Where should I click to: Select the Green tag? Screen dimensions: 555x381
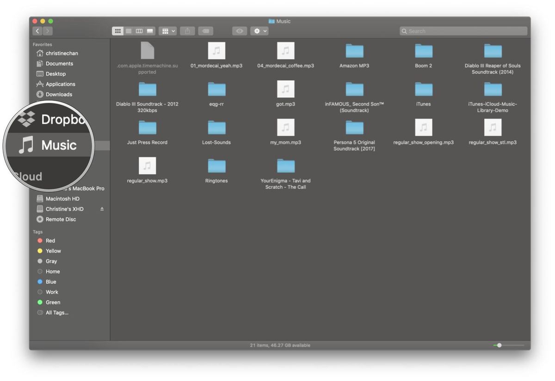[x=52, y=302]
